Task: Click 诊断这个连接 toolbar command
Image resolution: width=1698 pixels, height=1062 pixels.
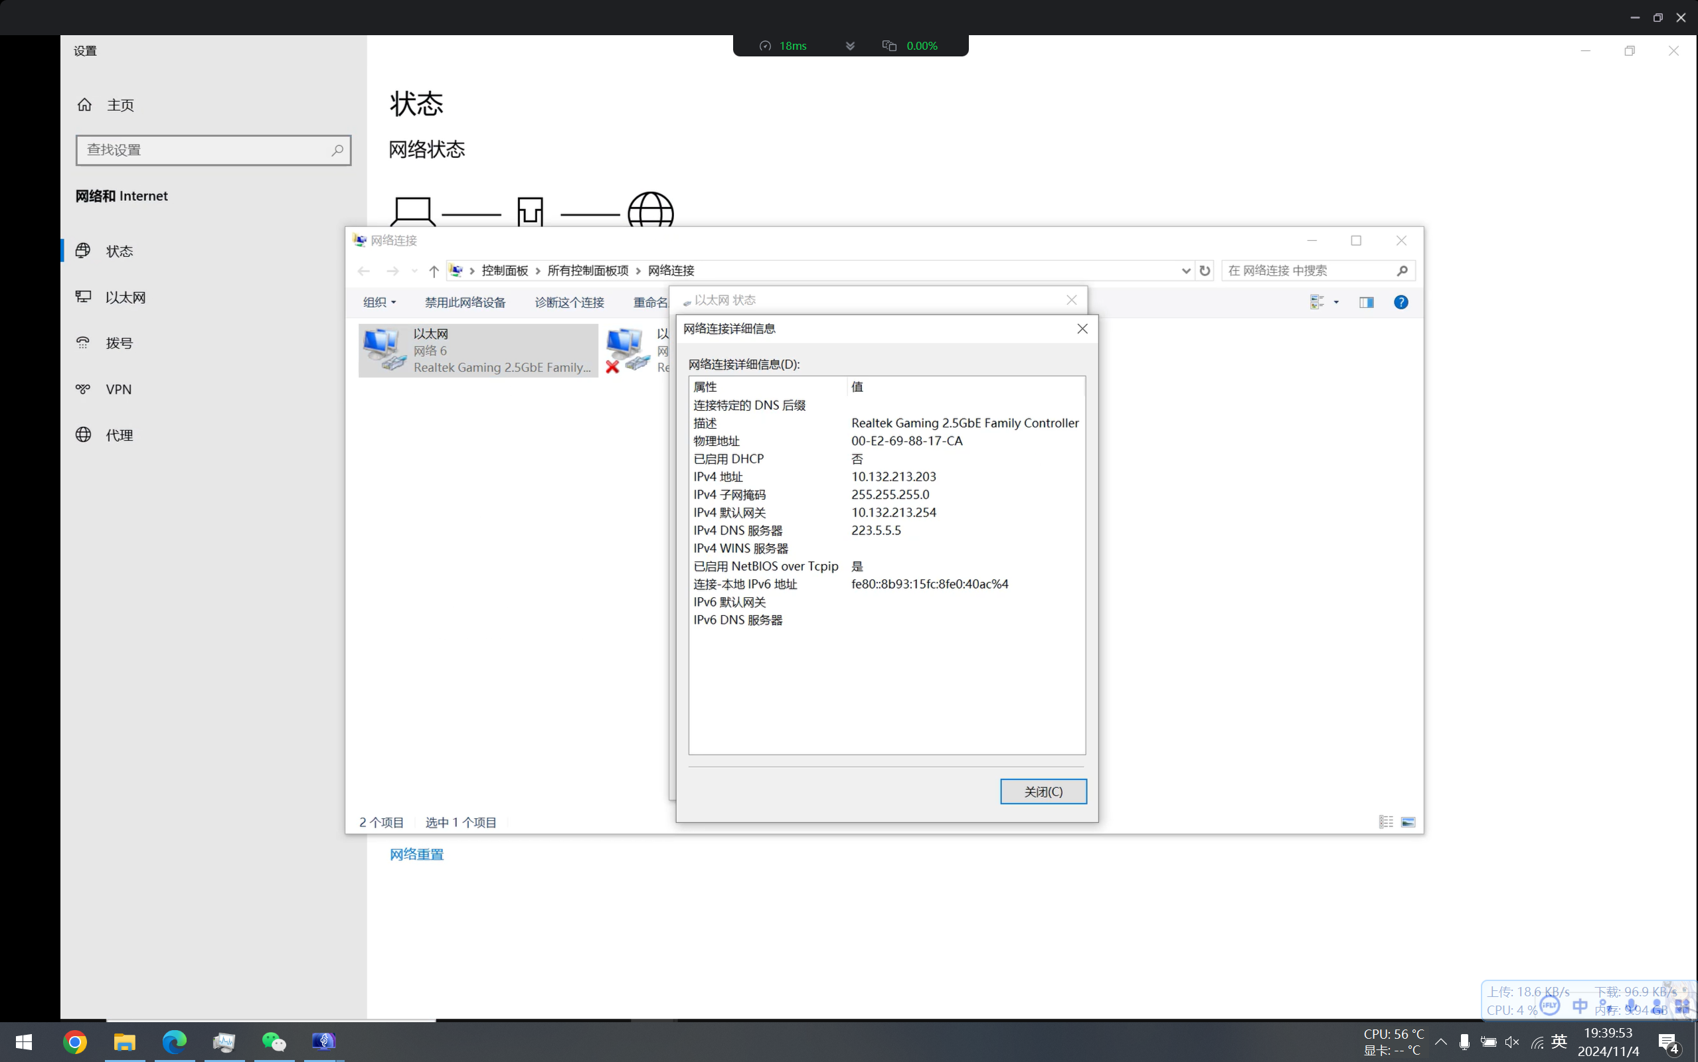Action: [x=569, y=302]
